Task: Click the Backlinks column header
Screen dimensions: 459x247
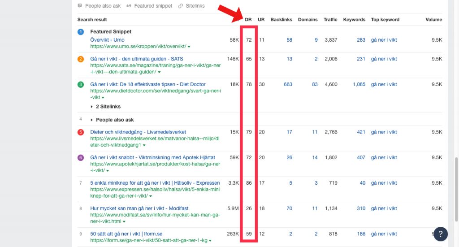Action: [x=281, y=20]
